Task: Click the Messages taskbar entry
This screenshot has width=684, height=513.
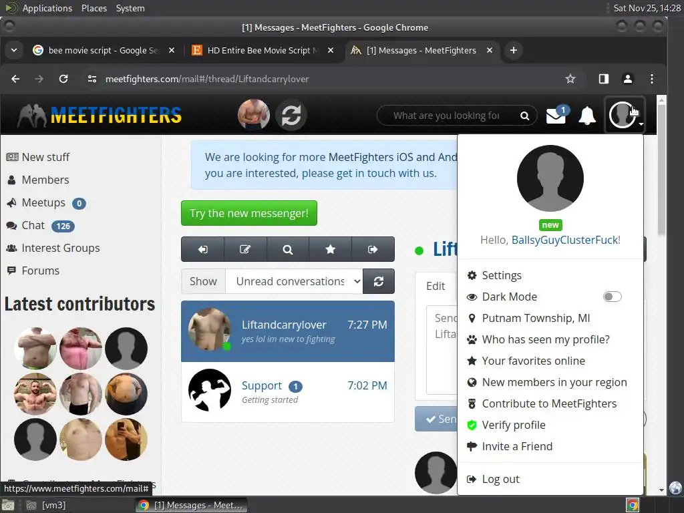Action: pyautogui.click(x=191, y=505)
